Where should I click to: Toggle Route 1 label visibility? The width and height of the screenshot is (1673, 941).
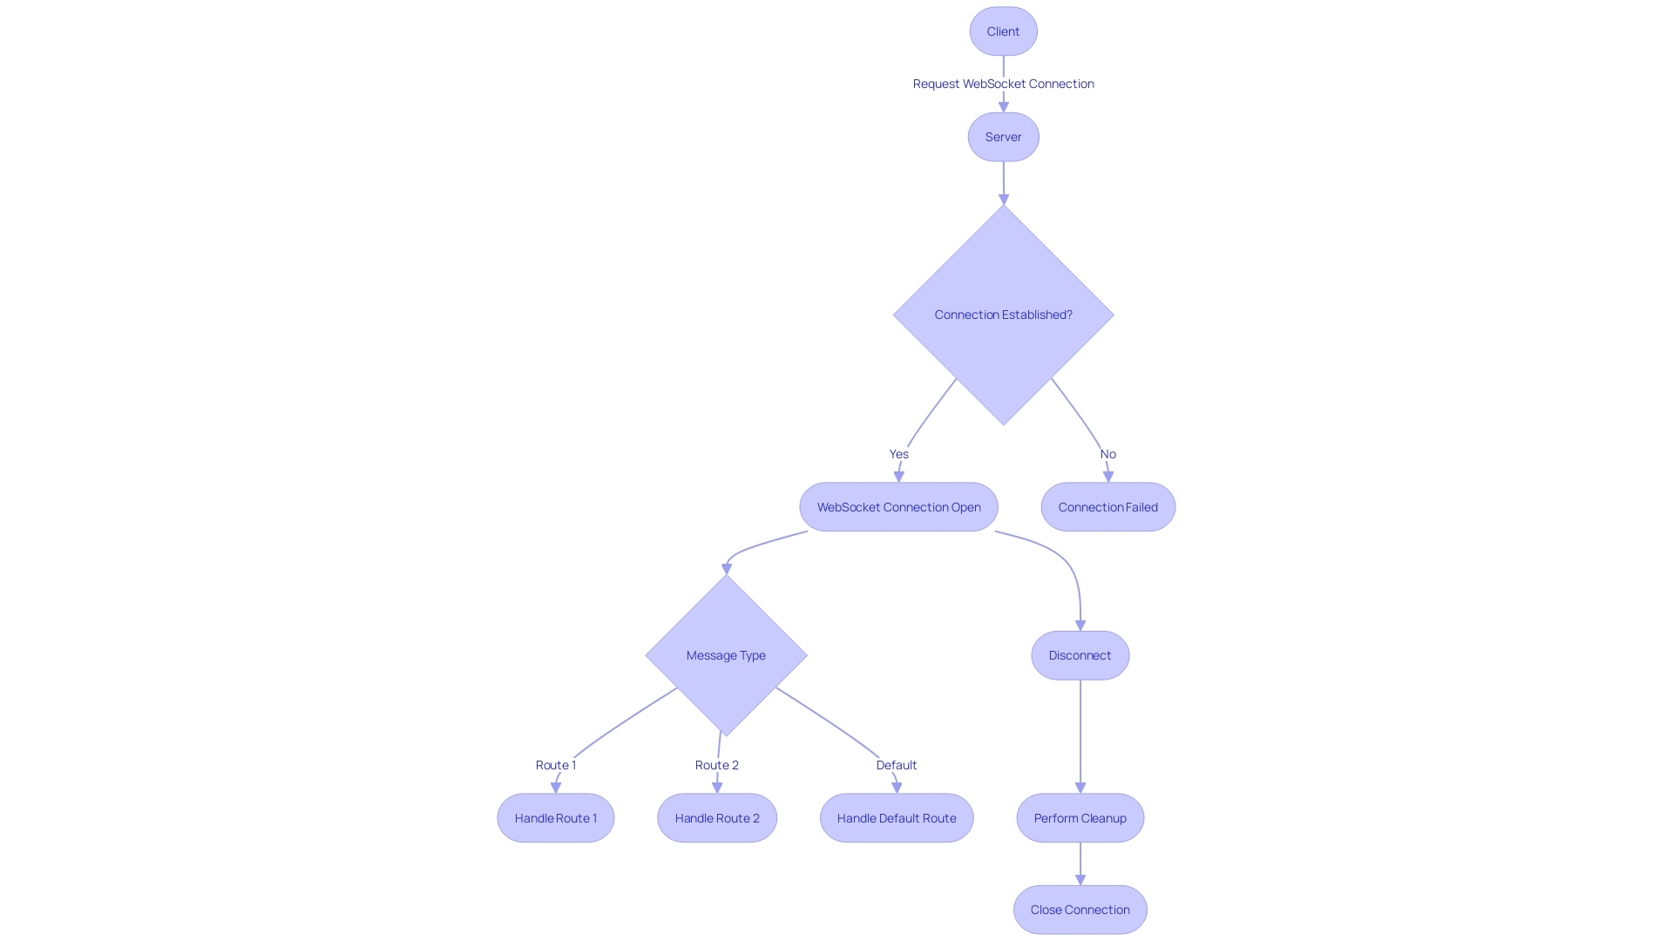[555, 764]
